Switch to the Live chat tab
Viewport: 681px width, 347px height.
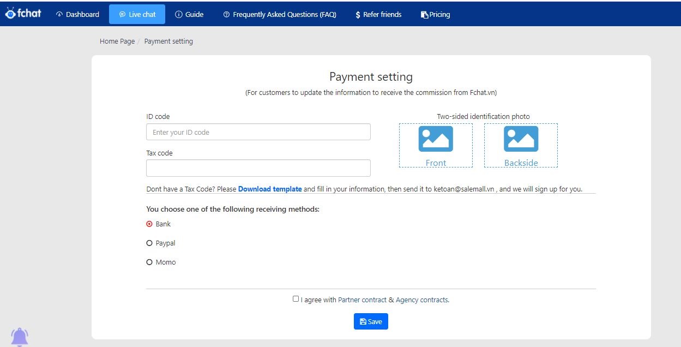(137, 14)
